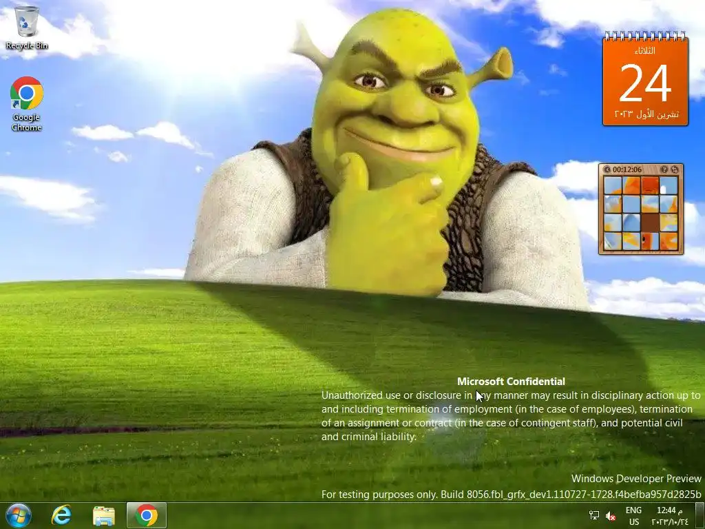Slide the yellow tile right of the empty slot
Image resolution: width=705 pixels, height=529 pixels.
(x=669, y=222)
